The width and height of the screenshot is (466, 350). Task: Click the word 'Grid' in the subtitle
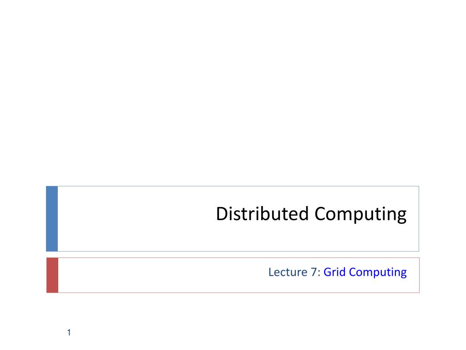tap(334, 272)
